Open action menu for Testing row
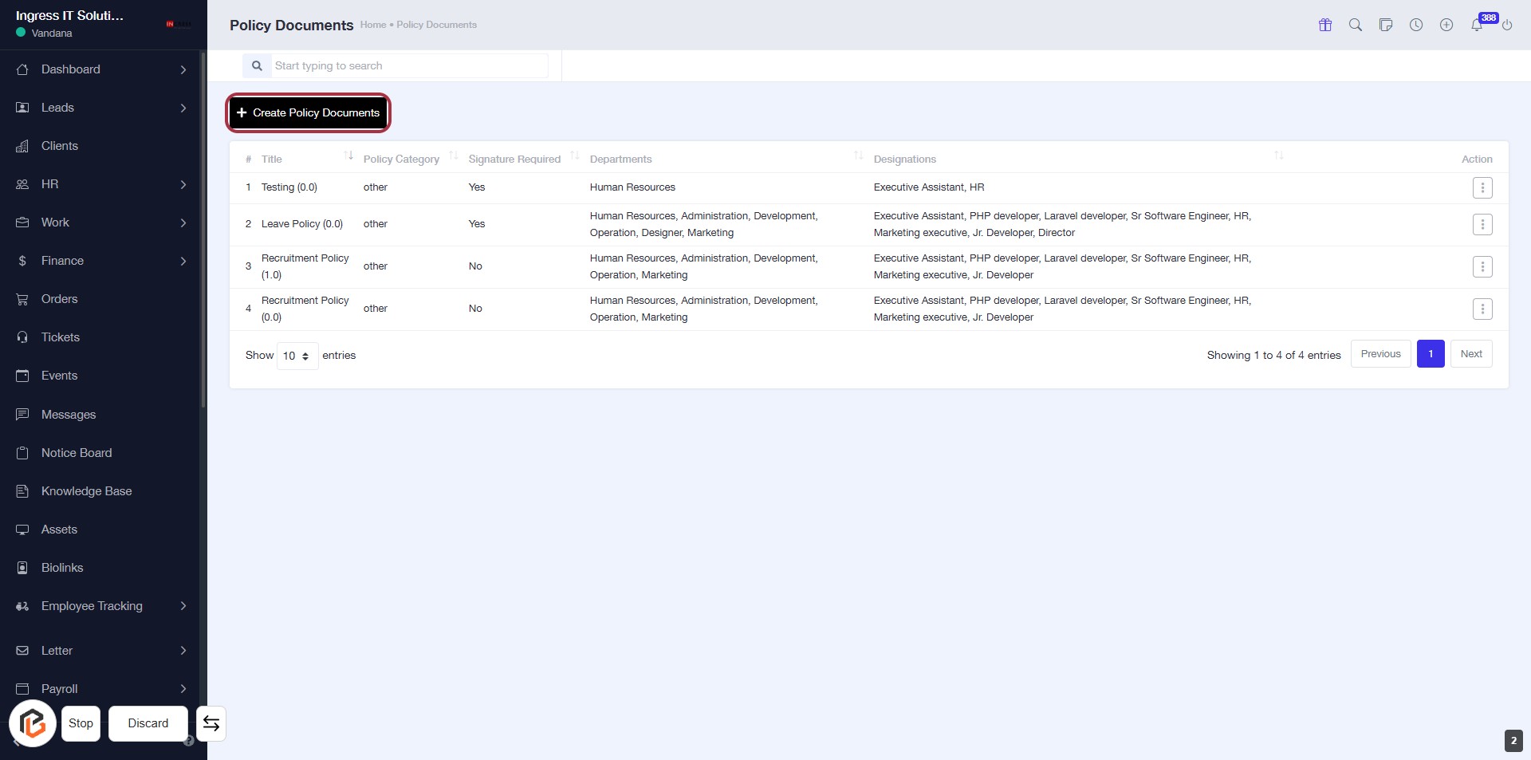This screenshot has height=760, width=1531. click(1482, 188)
